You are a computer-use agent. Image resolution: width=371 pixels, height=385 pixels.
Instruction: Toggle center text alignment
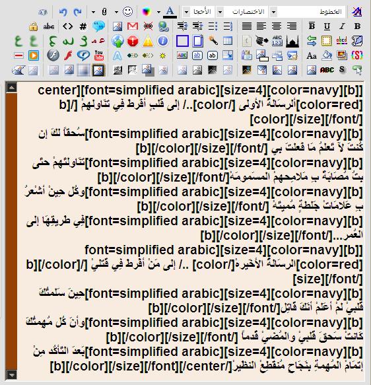(x=277, y=26)
